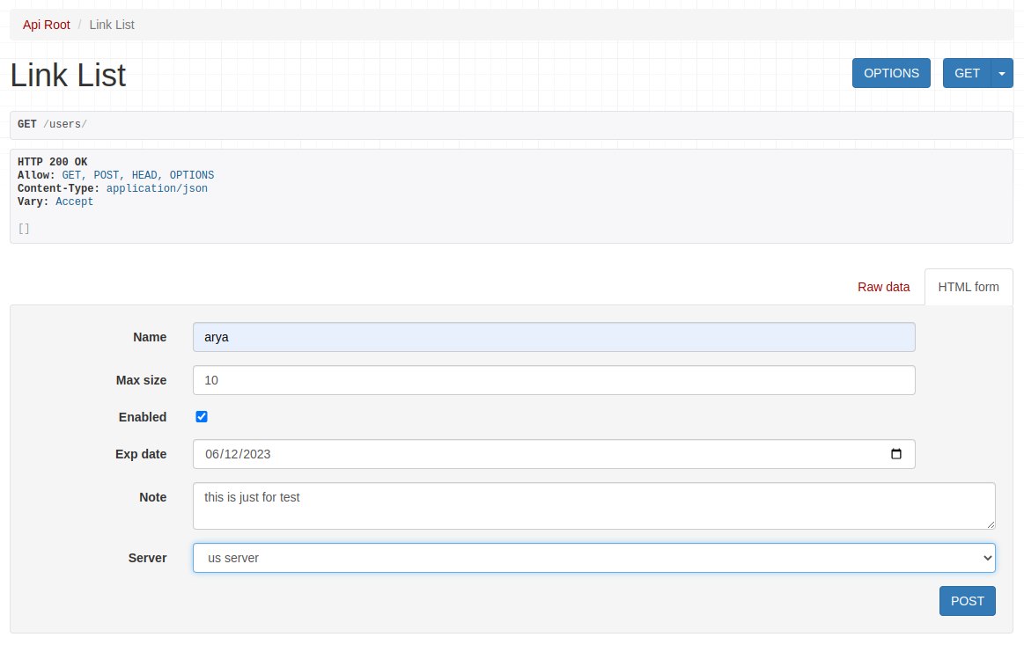Screen dimensions: 1024x652
Task: Click the empty [] response body
Action: click(24, 229)
